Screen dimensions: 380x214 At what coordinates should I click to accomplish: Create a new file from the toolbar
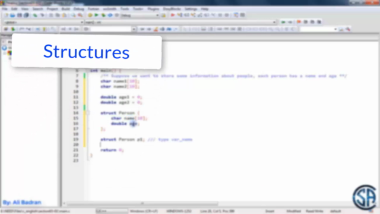(6, 15)
